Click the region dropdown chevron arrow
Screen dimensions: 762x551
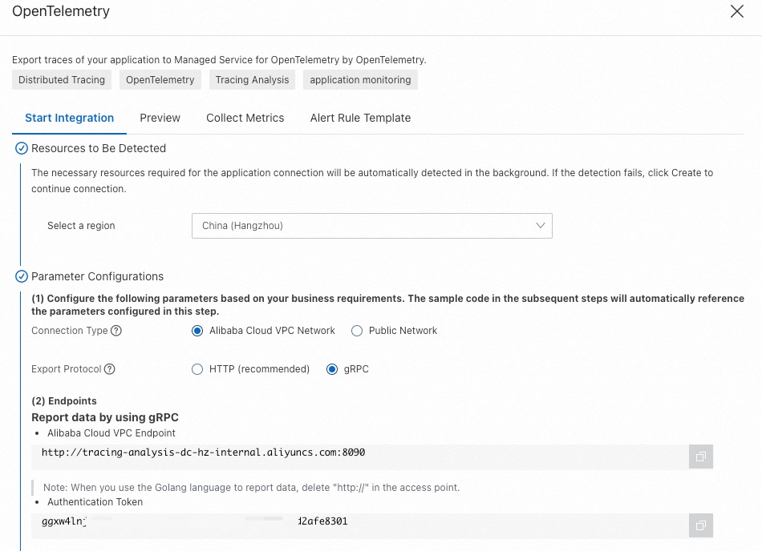pos(541,226)
